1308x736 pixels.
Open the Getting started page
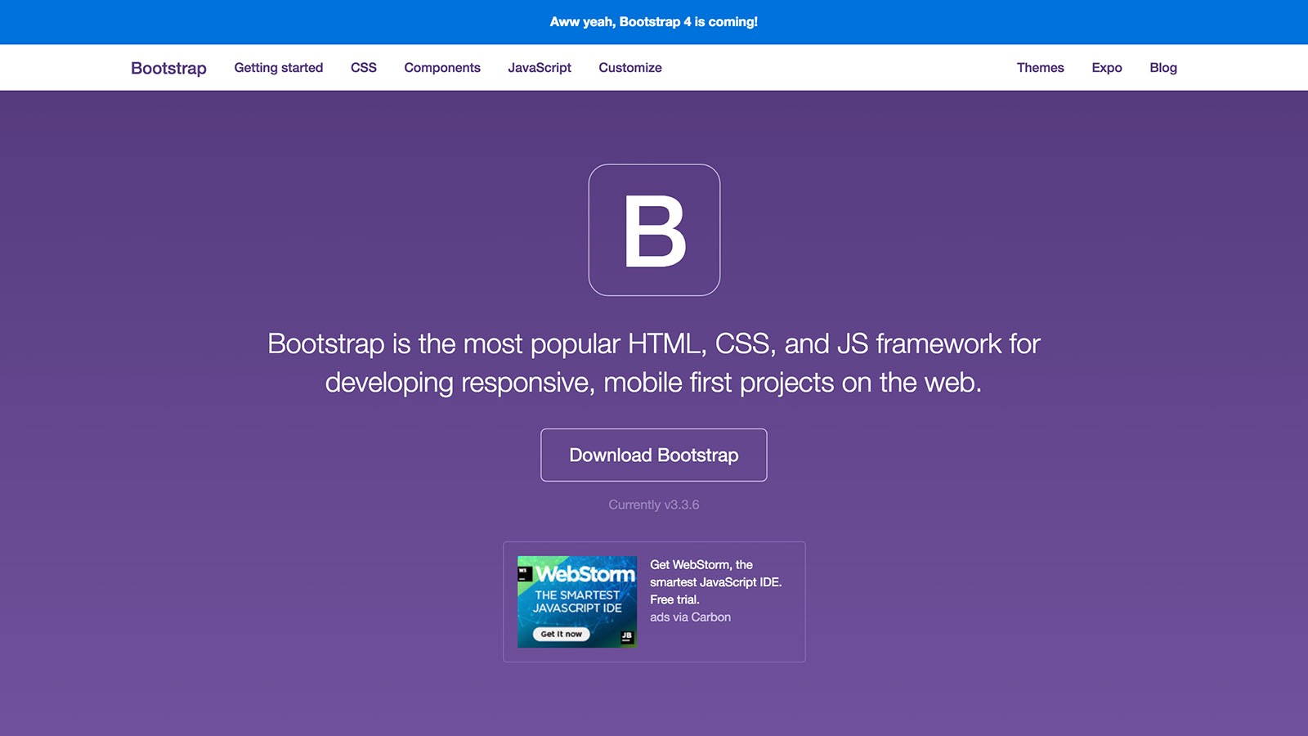[279, 68]
